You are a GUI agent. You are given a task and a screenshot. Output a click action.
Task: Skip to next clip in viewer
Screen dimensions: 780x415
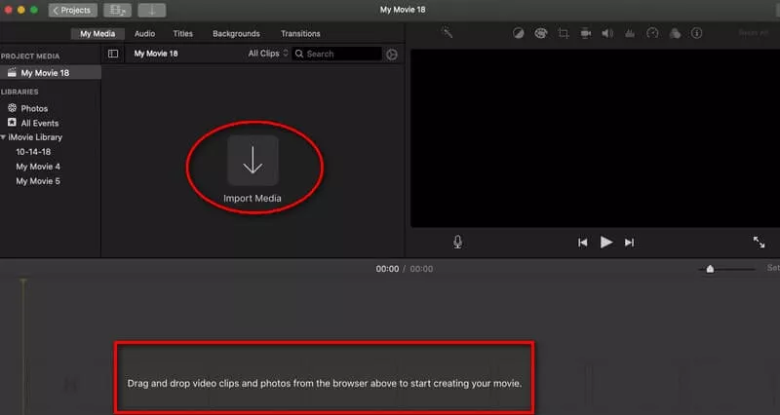pos(629,243)
